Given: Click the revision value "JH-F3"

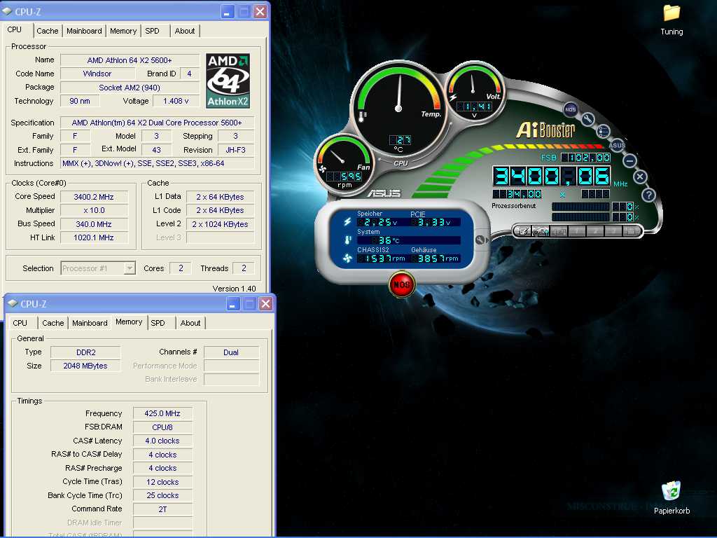Looking at the screenshot, I should click(235, 150).
